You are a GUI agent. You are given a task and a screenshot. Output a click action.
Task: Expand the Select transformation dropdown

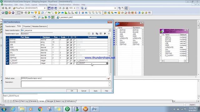[x=110, y=30]
